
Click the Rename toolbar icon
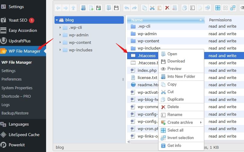(192, 8)
